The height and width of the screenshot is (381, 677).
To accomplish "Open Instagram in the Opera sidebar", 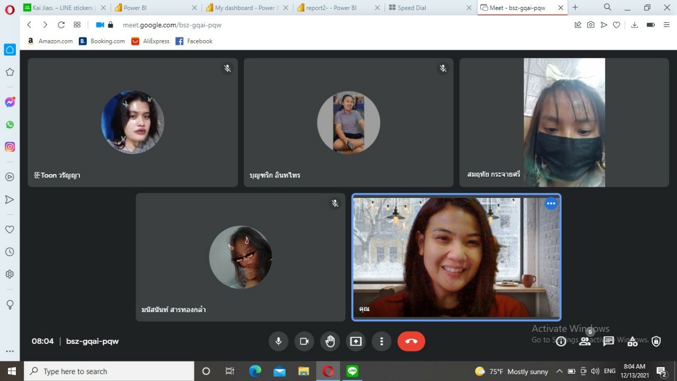I will (x=10, y=147).
